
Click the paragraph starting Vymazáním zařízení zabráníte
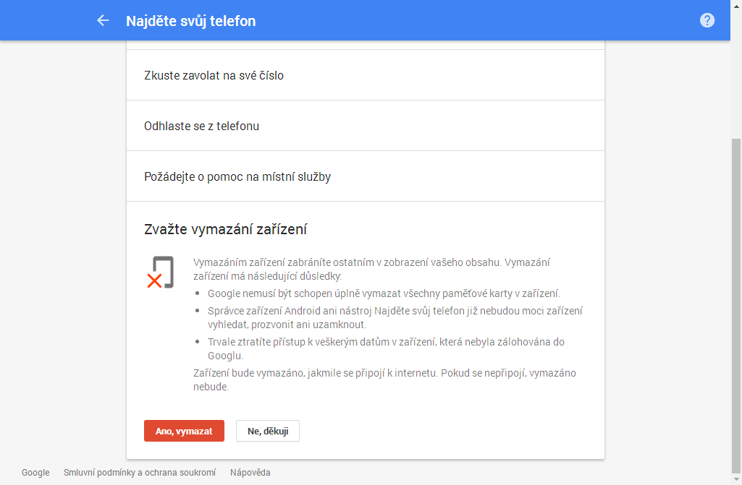371,269
